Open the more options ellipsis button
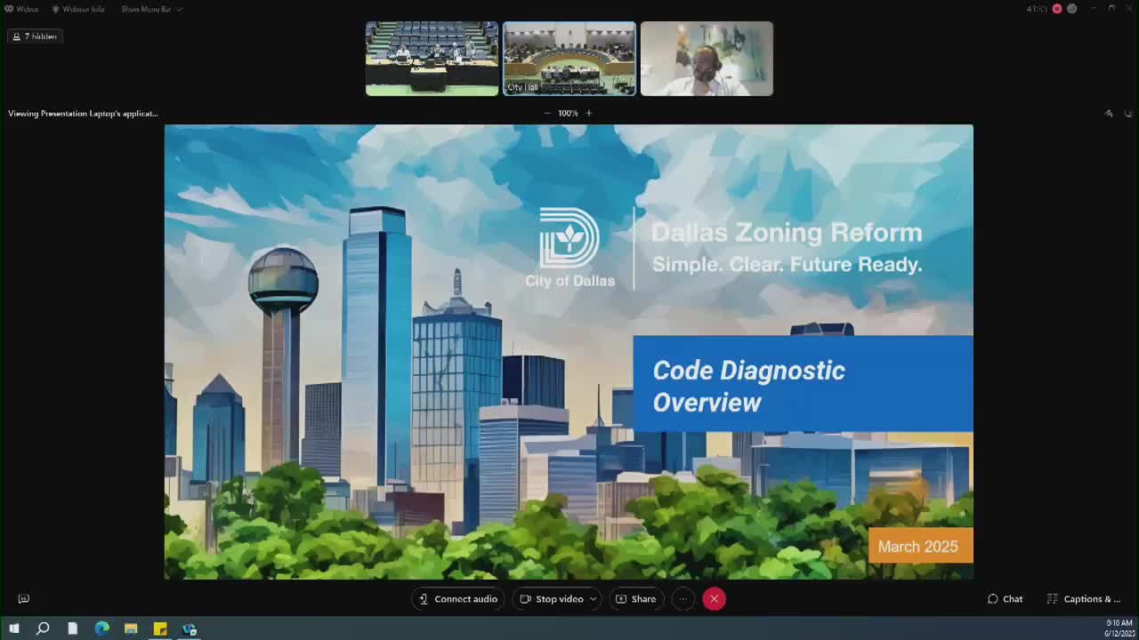This screenshot has width=1139, height=640. pyautogui.click(x=683, y=599)
